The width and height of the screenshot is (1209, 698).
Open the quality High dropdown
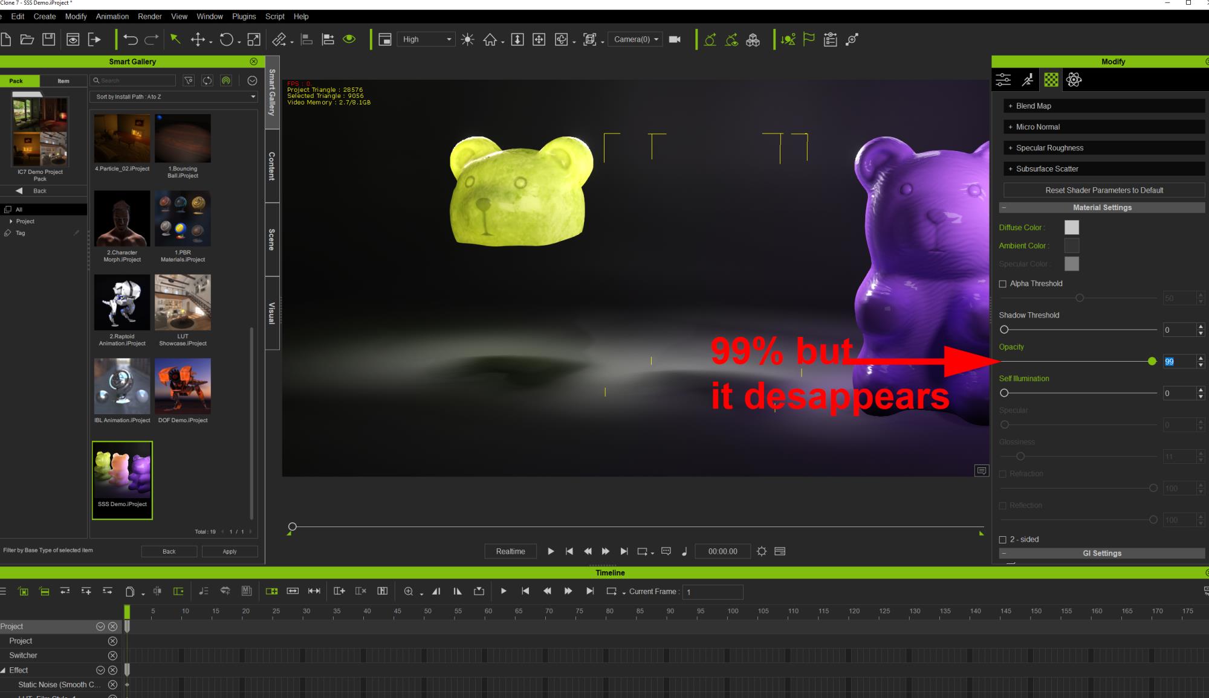click(426, 39)
